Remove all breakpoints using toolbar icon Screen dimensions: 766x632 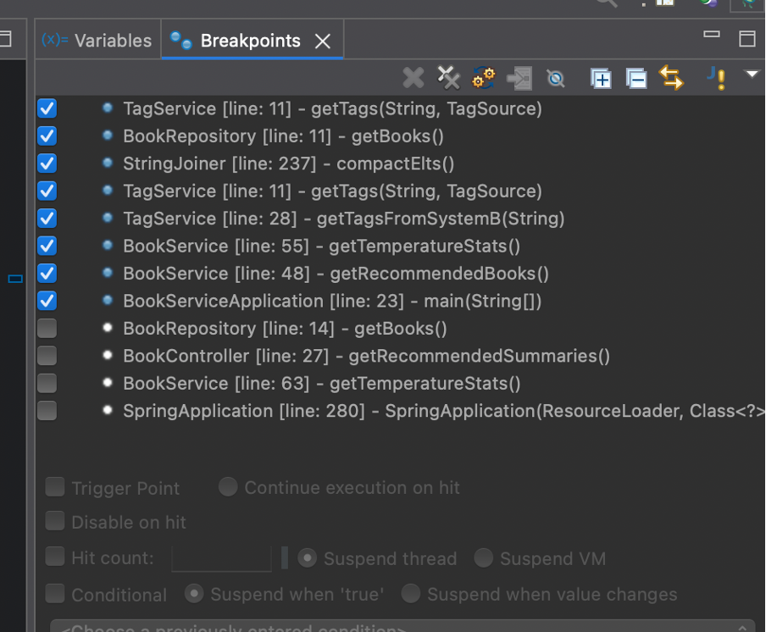tap(448, 78)
